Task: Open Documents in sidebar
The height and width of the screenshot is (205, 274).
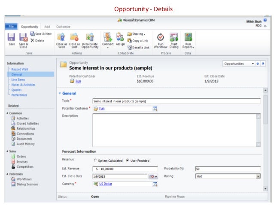Action: (x=24, y=139)
